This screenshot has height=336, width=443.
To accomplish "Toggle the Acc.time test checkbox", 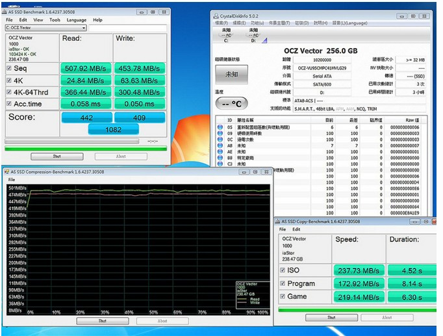I will (x=8, y=104).
